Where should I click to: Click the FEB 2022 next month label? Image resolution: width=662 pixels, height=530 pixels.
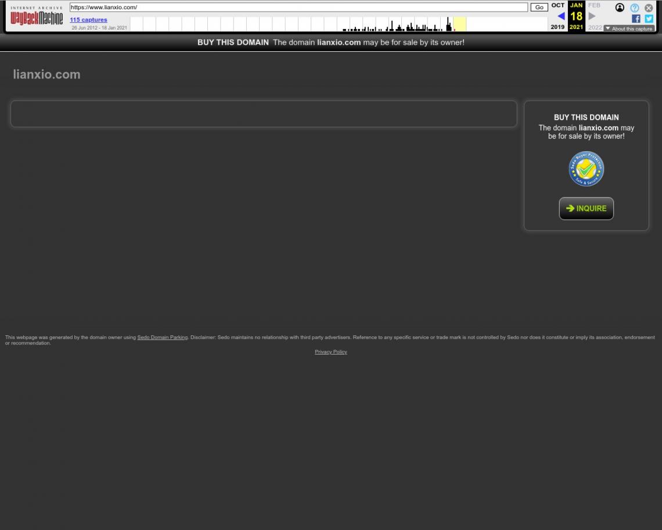coord(595,16)
